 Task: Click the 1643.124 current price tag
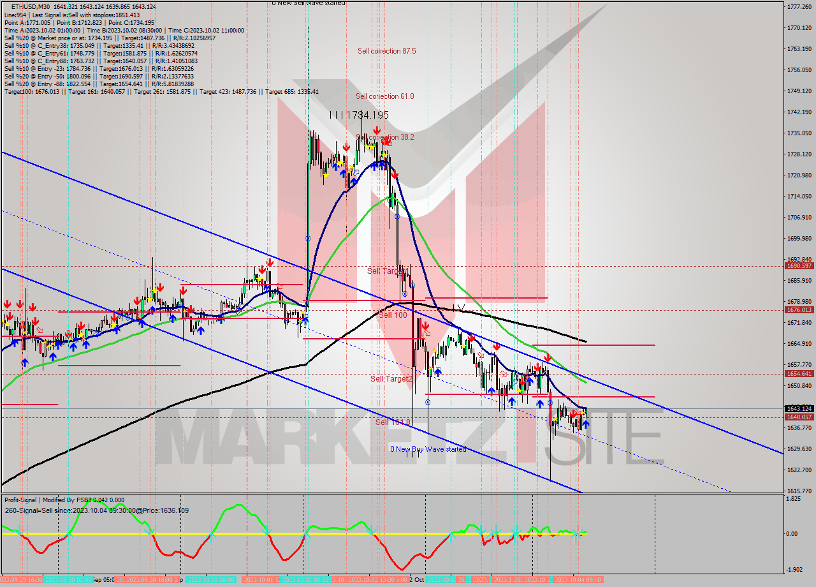pos(799,408)
